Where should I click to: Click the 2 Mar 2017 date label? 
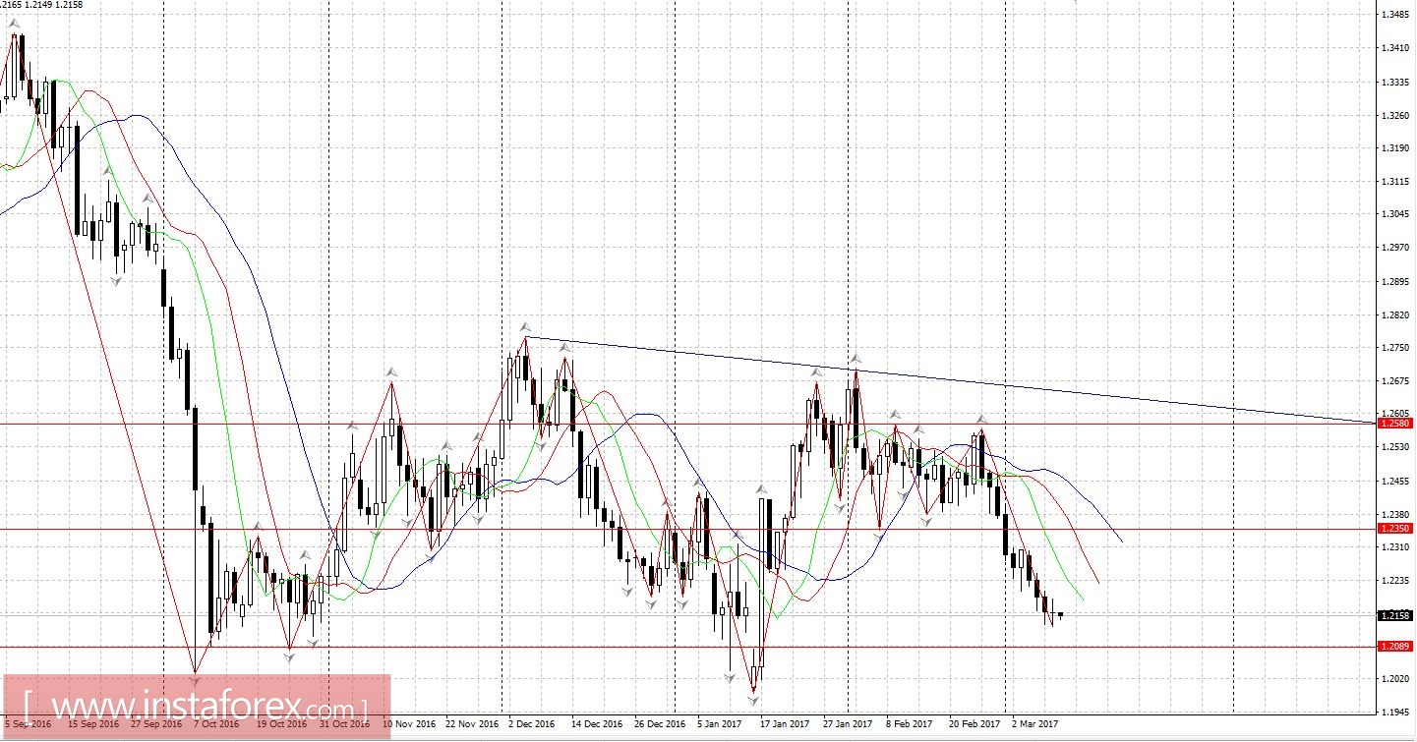1035,724
